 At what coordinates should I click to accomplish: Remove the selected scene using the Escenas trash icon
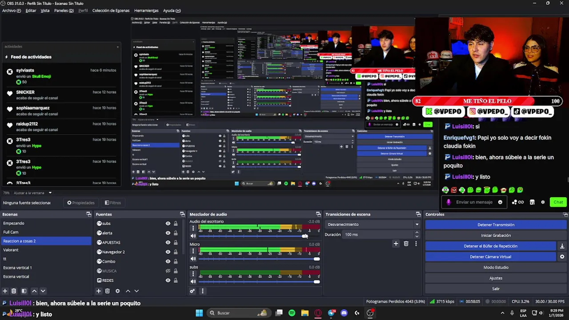point(14,291)
